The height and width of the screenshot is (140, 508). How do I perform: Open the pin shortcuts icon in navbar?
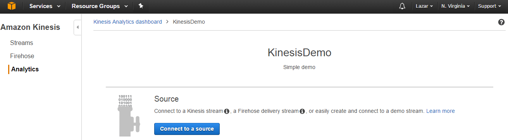click(x=141, y=6)
